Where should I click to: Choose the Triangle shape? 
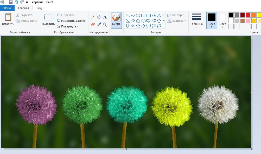click(159, 16)
